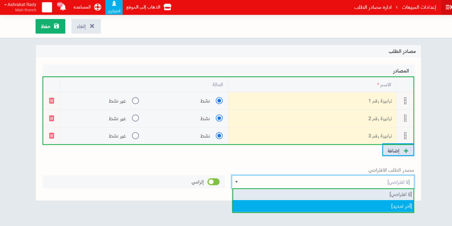Click the إلغاء cancel button
The height and width of the screenshot is (226, 452).
86,26
